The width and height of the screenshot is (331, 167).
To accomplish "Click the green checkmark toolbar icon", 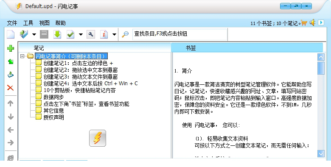I will (x=70, y=34).
